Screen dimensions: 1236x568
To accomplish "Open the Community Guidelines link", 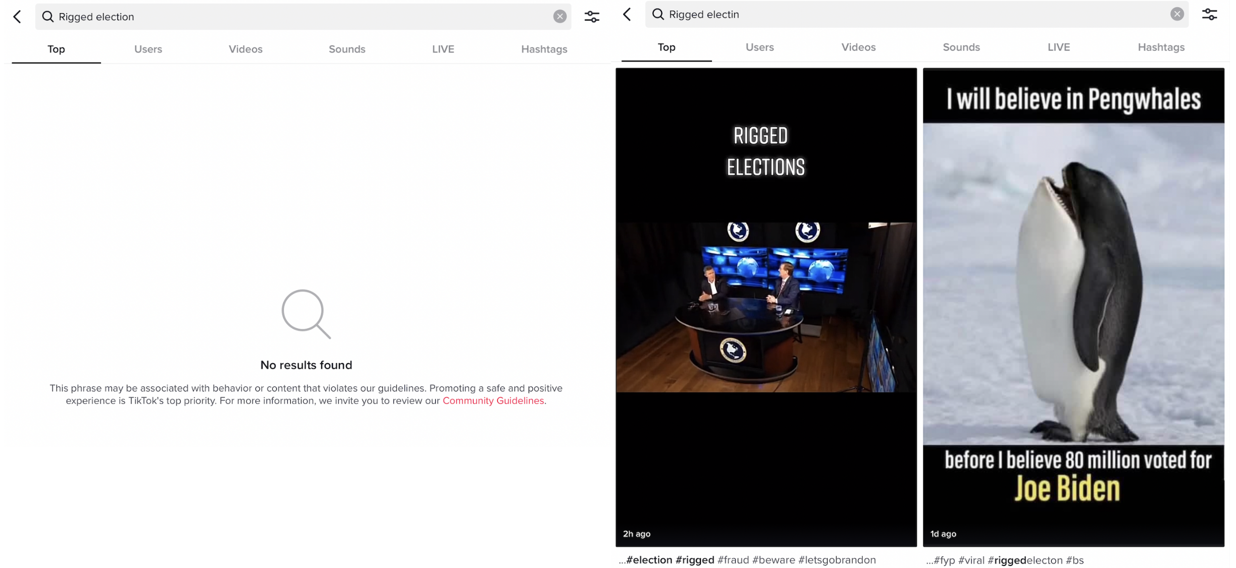I will coord(493,401).
